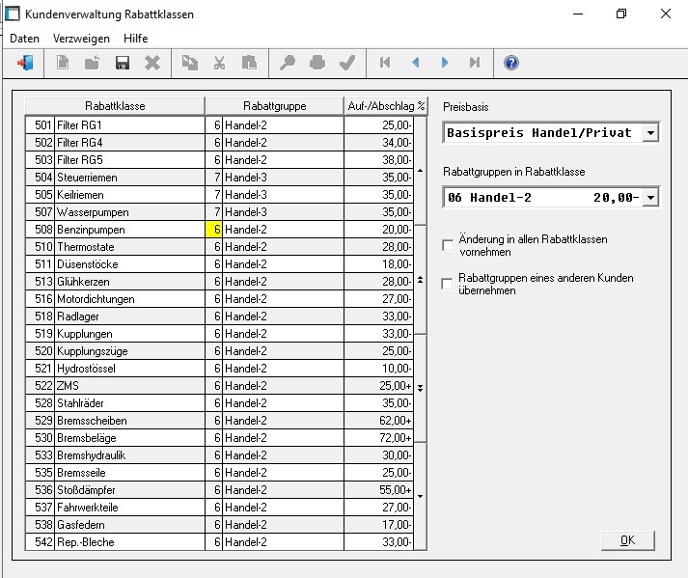
Task: Click the single down arrow on table scrollbar
Action: pyautogui.click(x=421, y=496)
